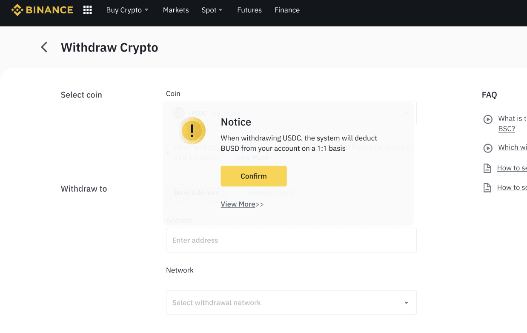Viewport: 527px width, 333px height.
Task: Click the yellow exclamation Notice icon
Action: click(193, 130)
